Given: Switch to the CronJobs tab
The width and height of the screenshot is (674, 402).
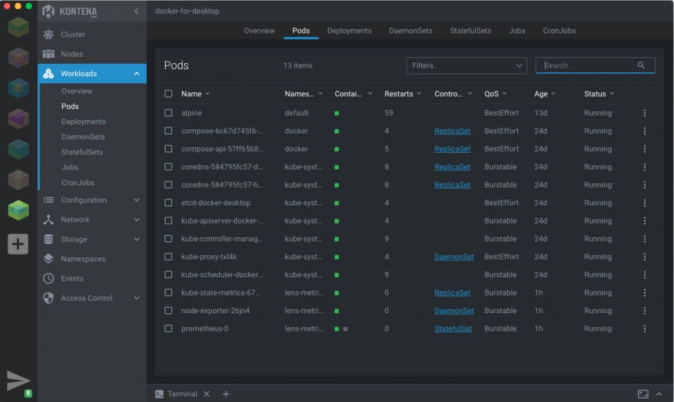Looking at the screenshot, I should (559, 31).
